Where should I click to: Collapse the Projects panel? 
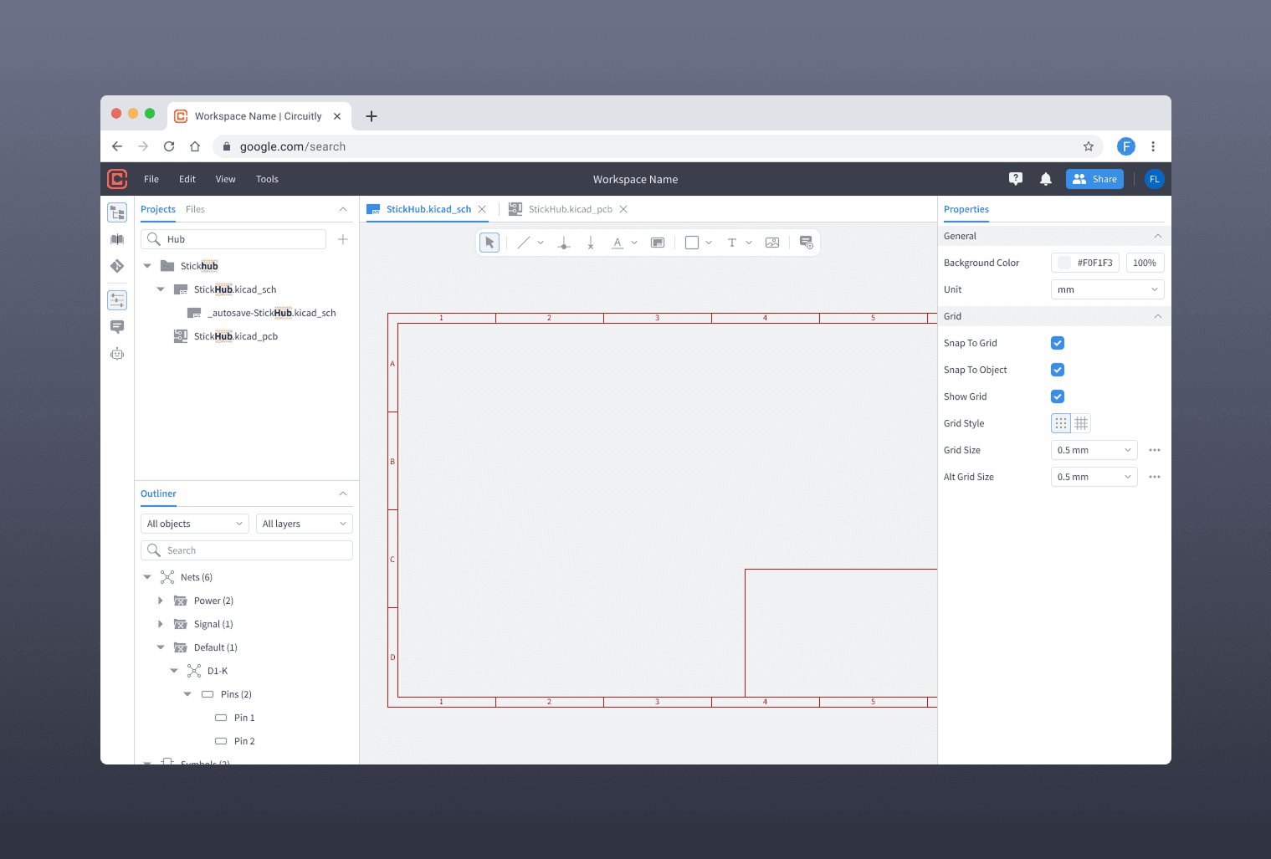(343, 209)
